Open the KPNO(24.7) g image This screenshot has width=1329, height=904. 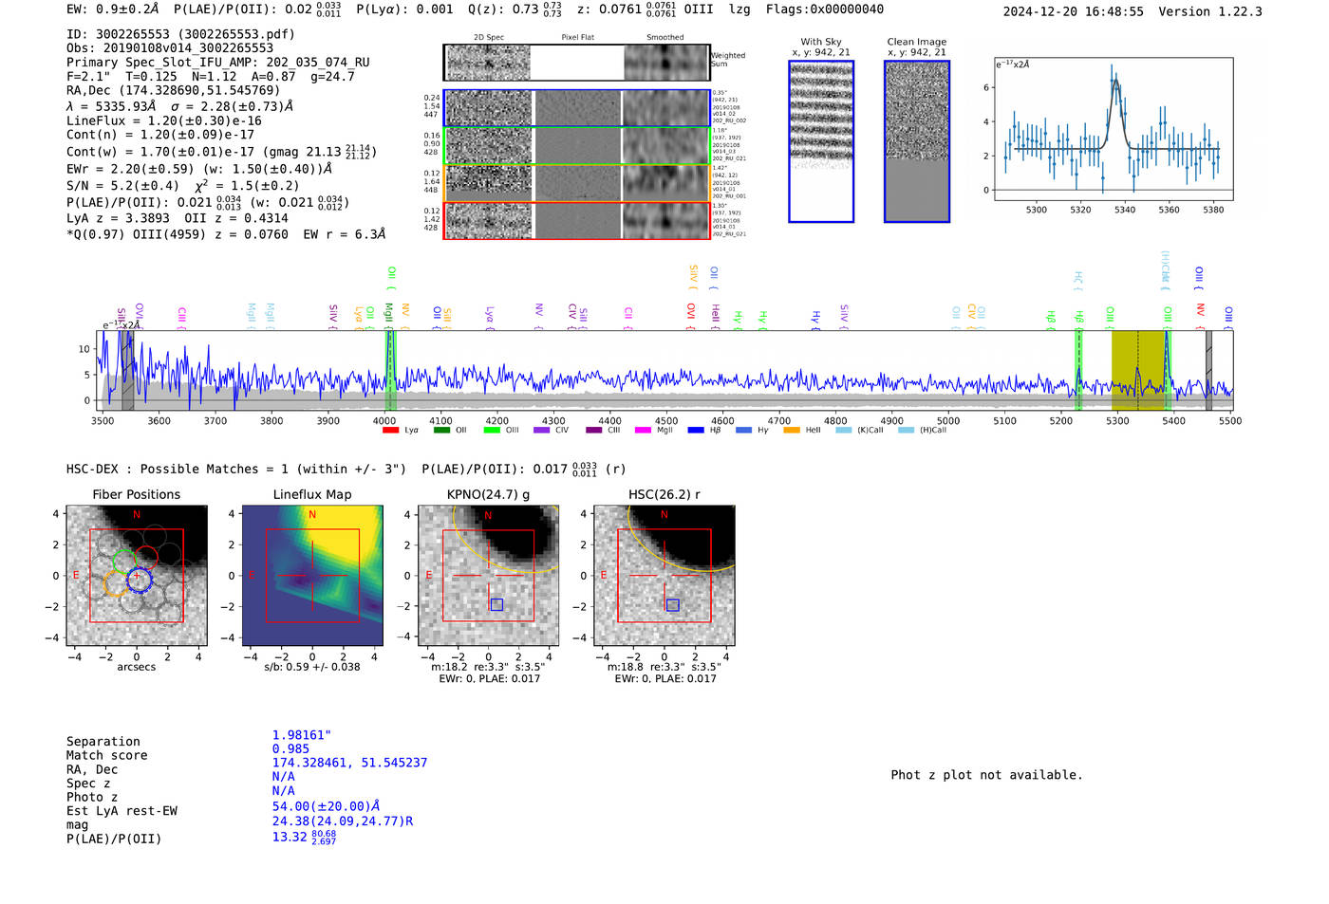(488, 576)
